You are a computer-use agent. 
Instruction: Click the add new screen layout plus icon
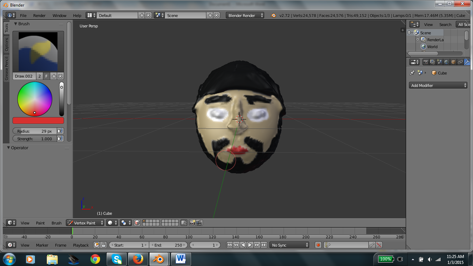click(142, 15)
